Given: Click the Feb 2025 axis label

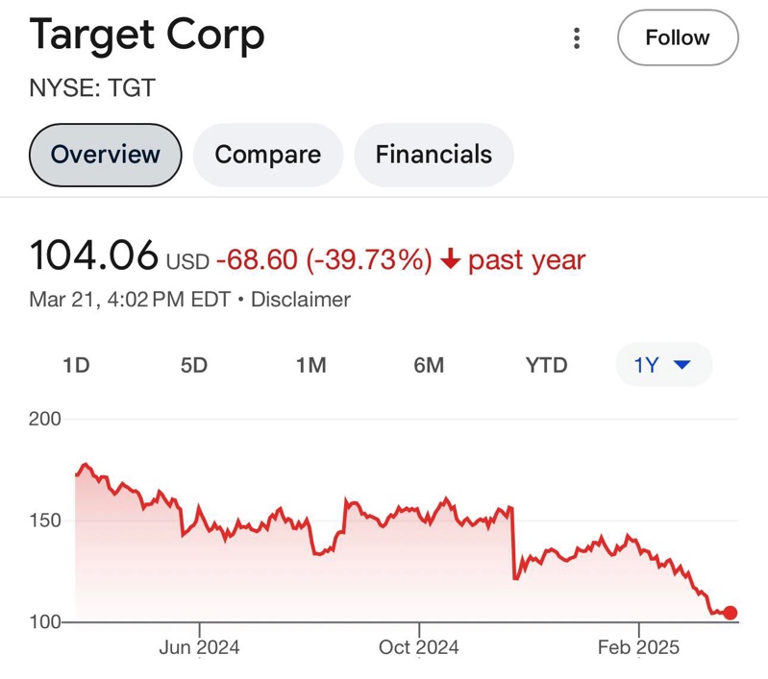Looking at the screenshot, I should pyautogui.click(x=638, y=647).
